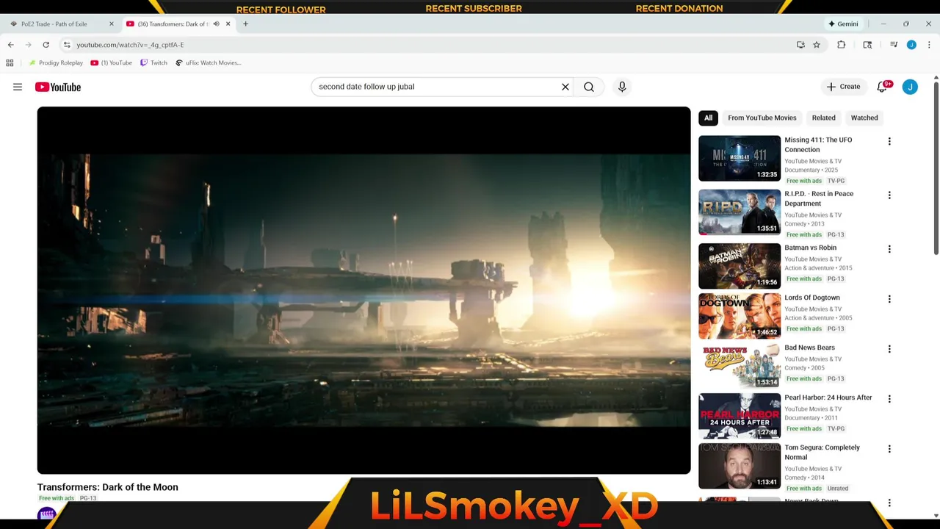Image resolution: width=940 pixels, height=529 pixels.
Task: Open R.I.P.D. movie thumbnail
Action: 740,212
